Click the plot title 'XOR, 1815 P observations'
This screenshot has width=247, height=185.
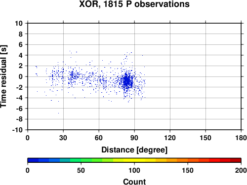[x=134, y=4]
